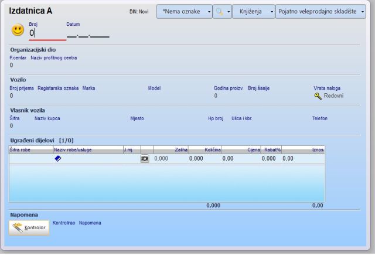Screen dimensions: 375x255
Task: Click the Broj prijema value under Vozilo
Action: click(12, 96)
